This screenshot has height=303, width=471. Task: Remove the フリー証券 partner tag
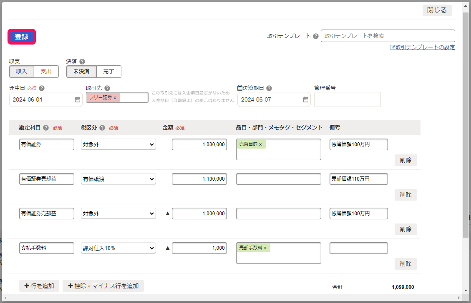tap(115, 98)
